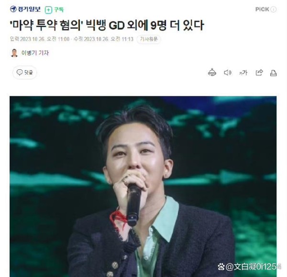Share this article via share icon
The height and width of the screenshot is (277, 287).
coord(259,73)
